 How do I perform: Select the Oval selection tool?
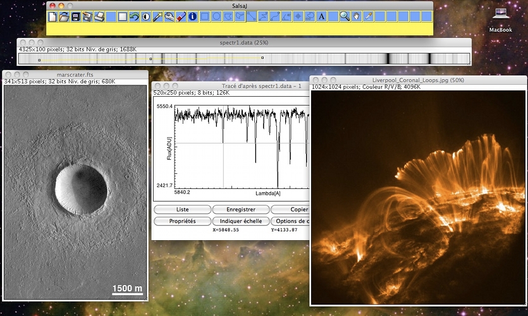[216, 17]
